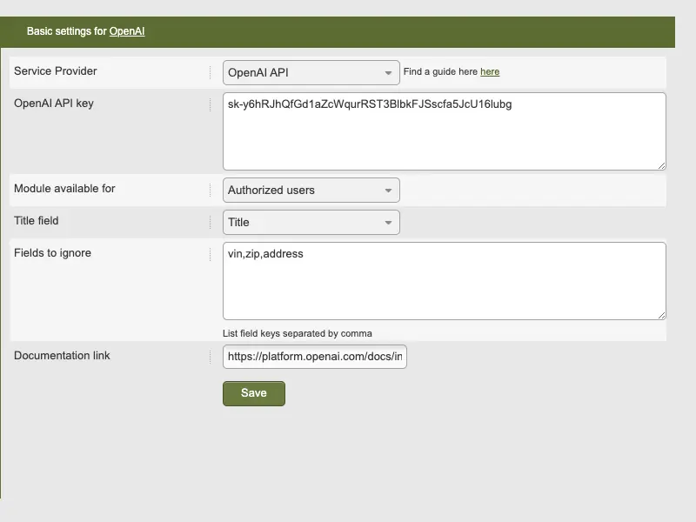This screenshot has height=522, width=696.
Task: Grab API key textarea resize handle
Action: (661, 165)
